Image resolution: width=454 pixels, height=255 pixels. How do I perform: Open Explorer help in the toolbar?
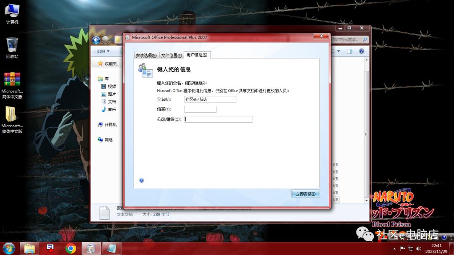[362, 51]
